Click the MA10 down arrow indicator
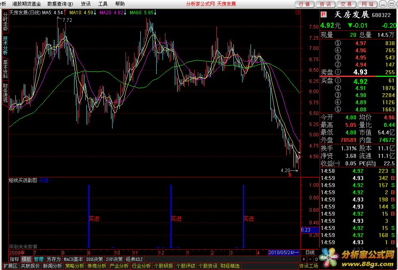The image size is (398, 270). (95, 12)
